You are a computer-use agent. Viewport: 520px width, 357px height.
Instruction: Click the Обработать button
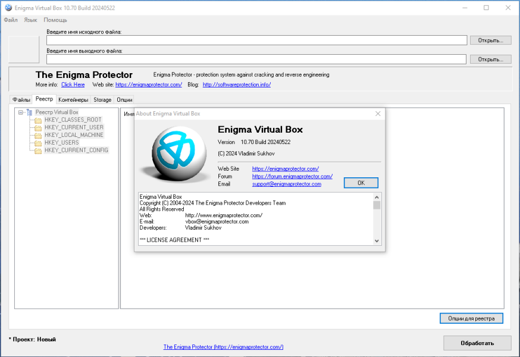click(x=477, y=343)
